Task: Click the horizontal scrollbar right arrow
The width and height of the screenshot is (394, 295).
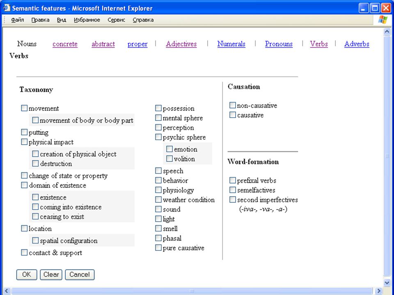Action: pyautogui.click(x=378, y=291)
